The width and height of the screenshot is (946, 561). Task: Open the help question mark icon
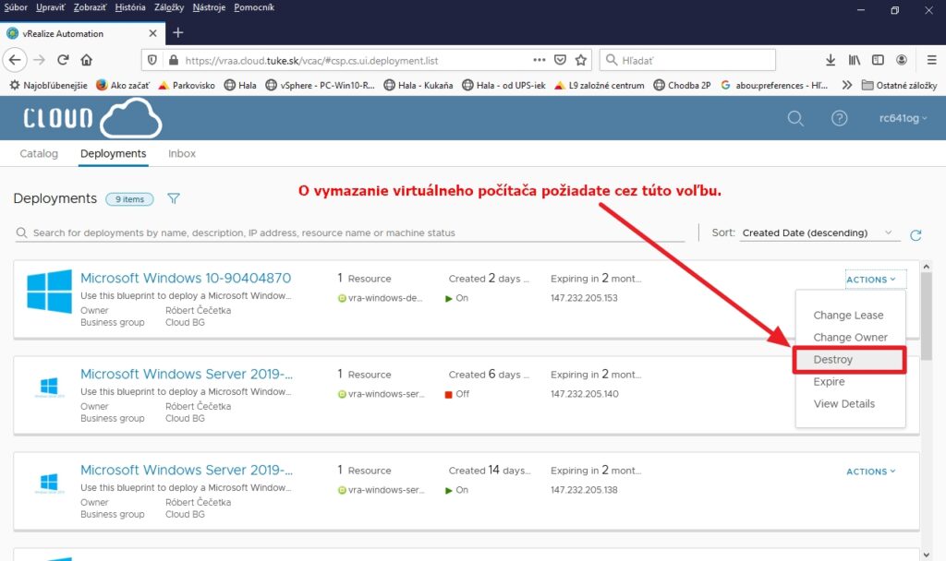tap(839, 118)
